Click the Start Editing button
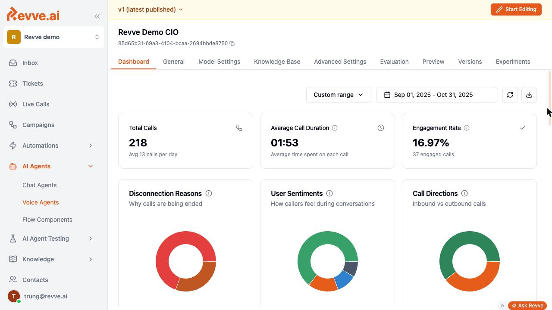552x310 pixels. 516,9
